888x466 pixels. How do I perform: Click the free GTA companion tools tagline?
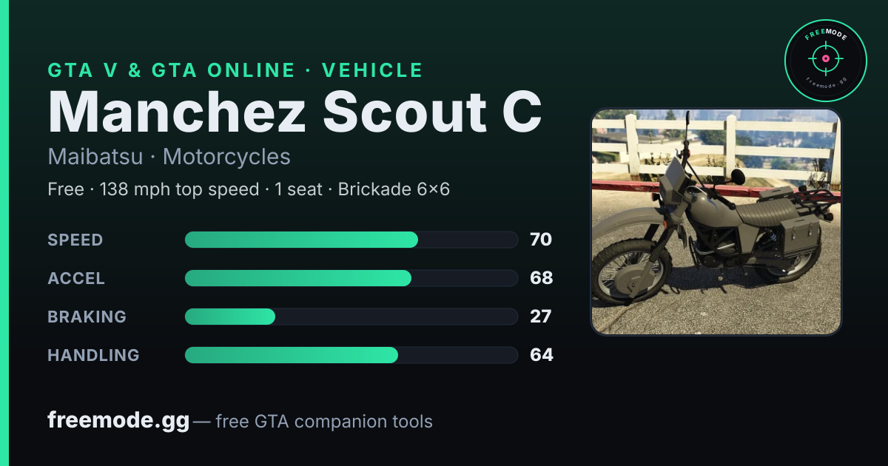(x=324, y=422)
